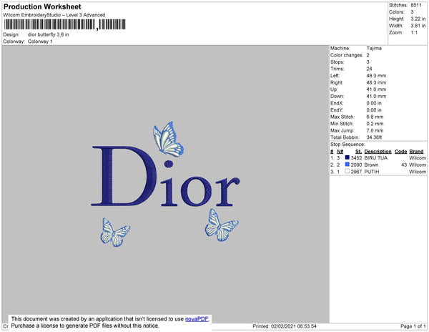The width and height of the screenshot is (429, 332).
Task: Click the stitch count '2967'
Action: pos(356,172)
